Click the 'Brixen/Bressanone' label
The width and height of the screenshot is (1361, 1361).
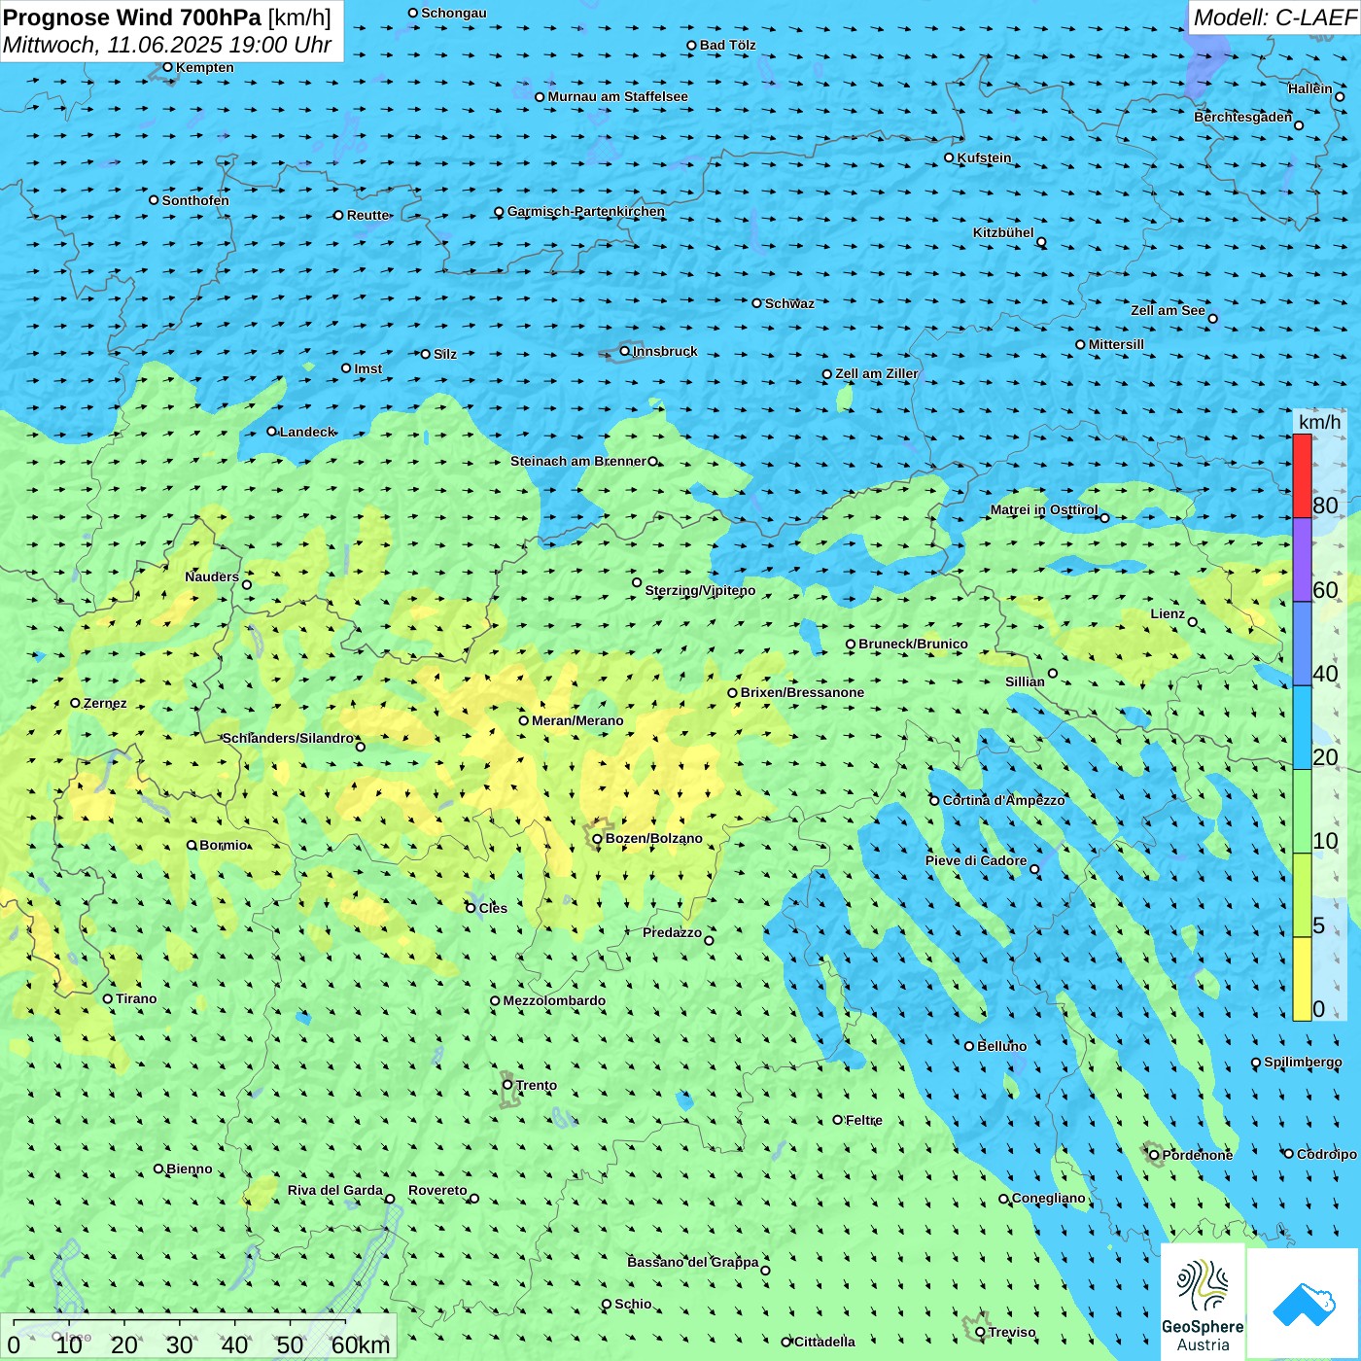coord(802,692)
